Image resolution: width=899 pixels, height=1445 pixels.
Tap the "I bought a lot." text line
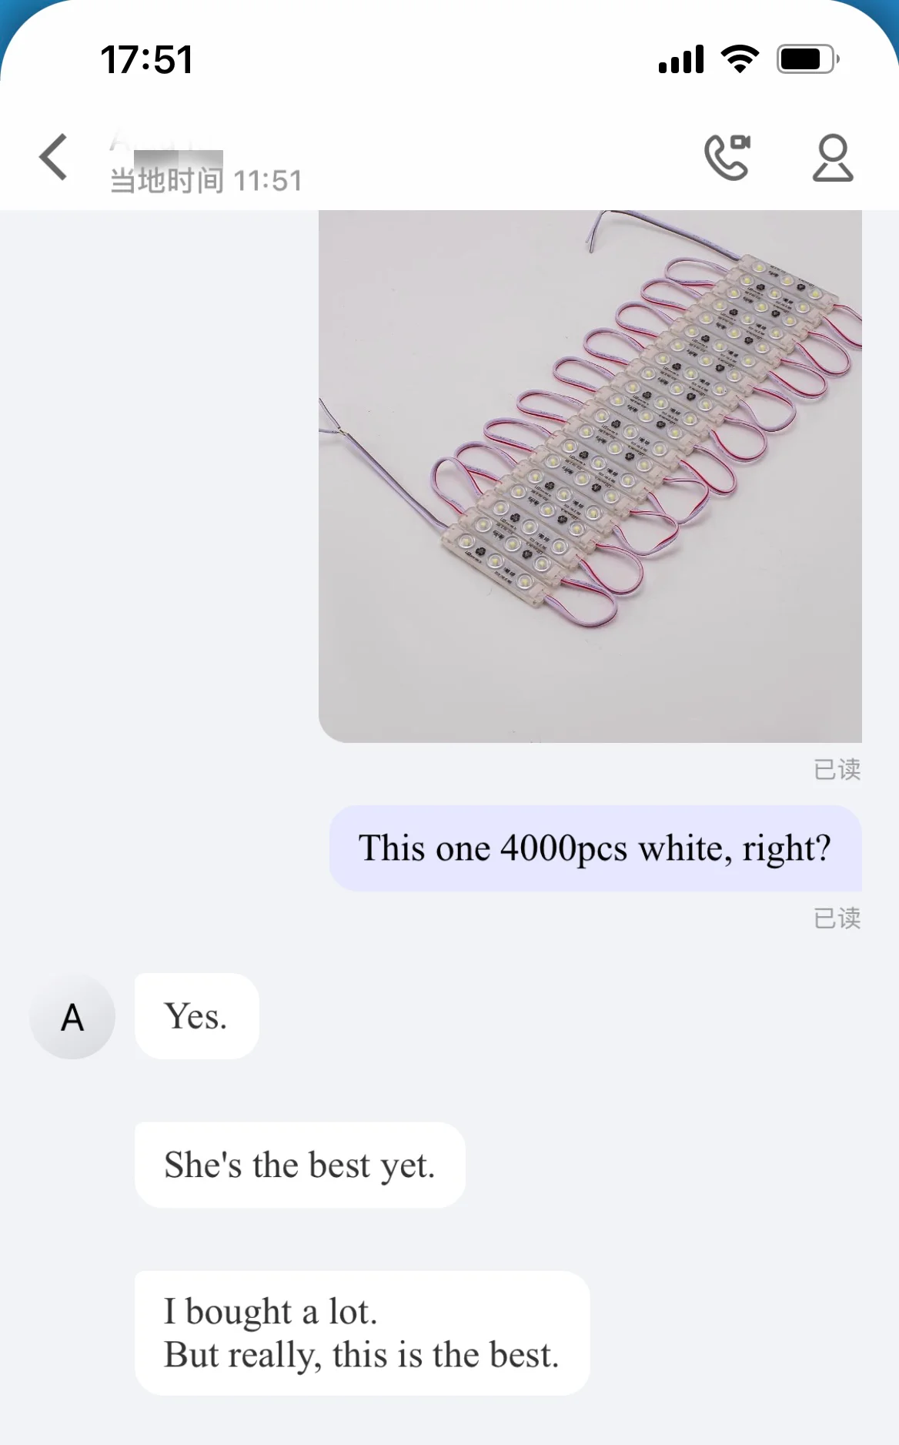click(270, 1311)
